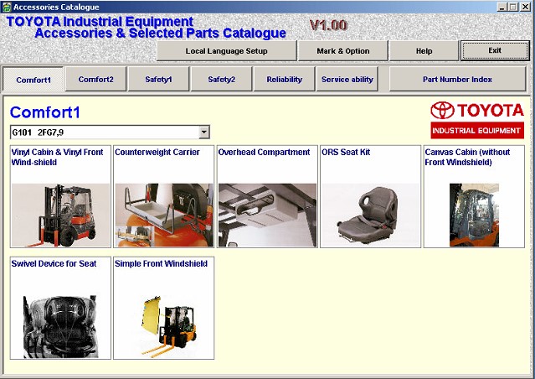Click the Vinyl Cabin & Vinyl Front Wind-shield title
Screen dimensions: 535x379
pyautogui.click(x=57, y=157)
